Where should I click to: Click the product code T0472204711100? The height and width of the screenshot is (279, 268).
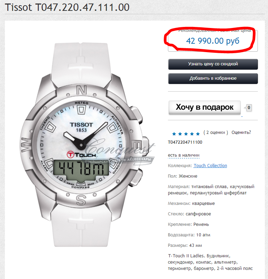coord(185,142)
